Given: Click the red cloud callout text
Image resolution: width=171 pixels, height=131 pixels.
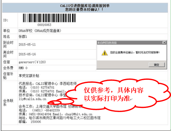Looking at the screenshot, I should point(113,94).
